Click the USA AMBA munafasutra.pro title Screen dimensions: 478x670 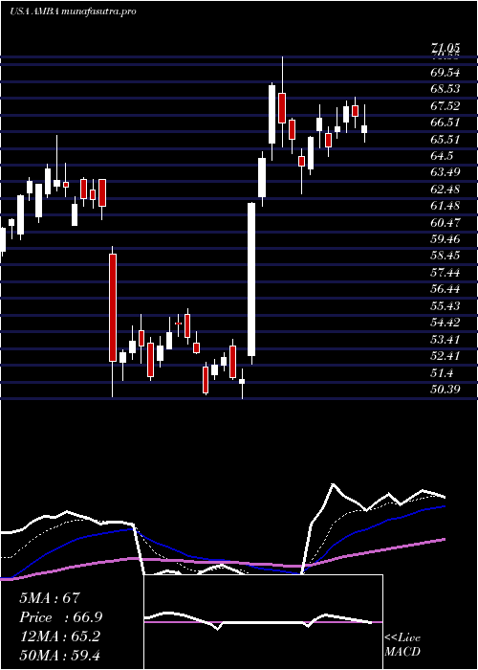click(73, 11)
